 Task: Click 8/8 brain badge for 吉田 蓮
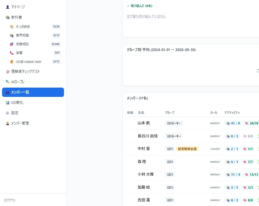(248, 200)
